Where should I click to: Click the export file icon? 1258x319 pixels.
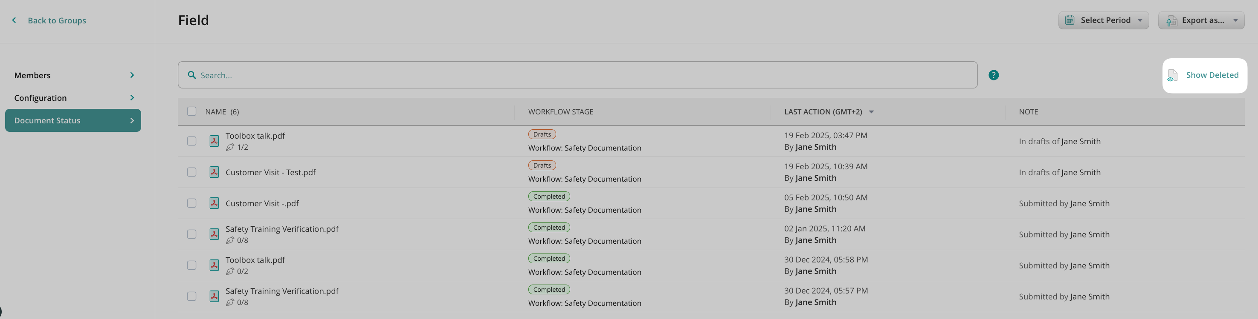click(x=1171, y=21)
